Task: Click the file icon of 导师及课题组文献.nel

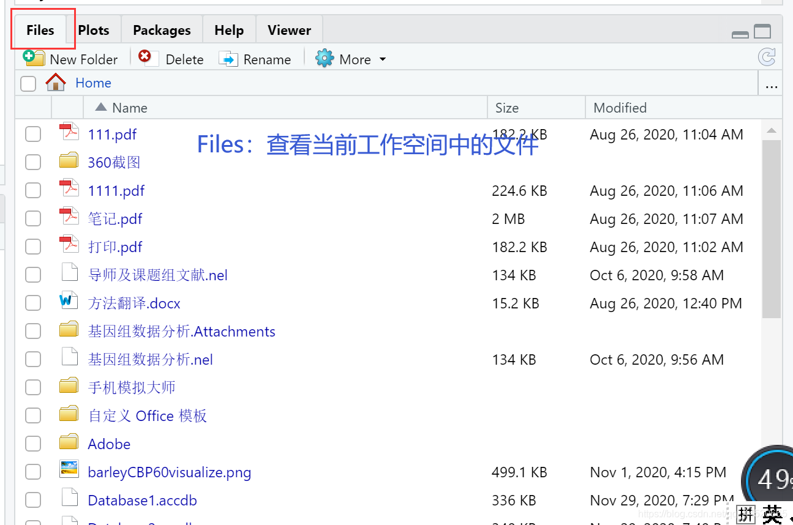Action: click(70, 273)
